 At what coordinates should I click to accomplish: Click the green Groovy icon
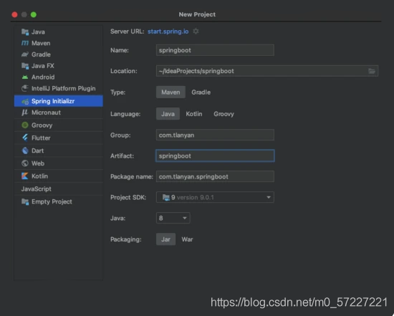point(25,125)
